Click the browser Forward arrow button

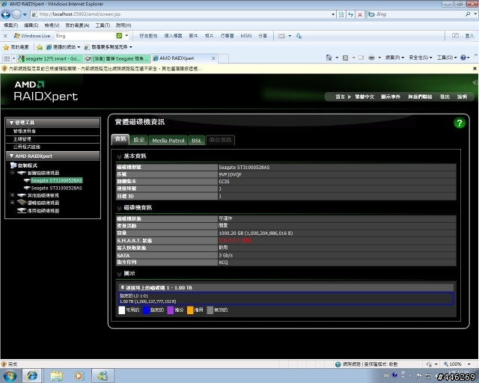[16, 14]
